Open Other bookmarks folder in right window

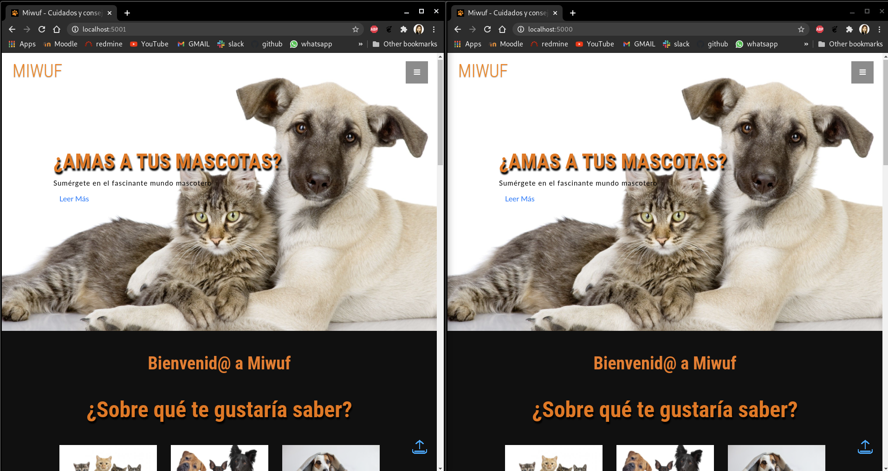tap(850, 44)
